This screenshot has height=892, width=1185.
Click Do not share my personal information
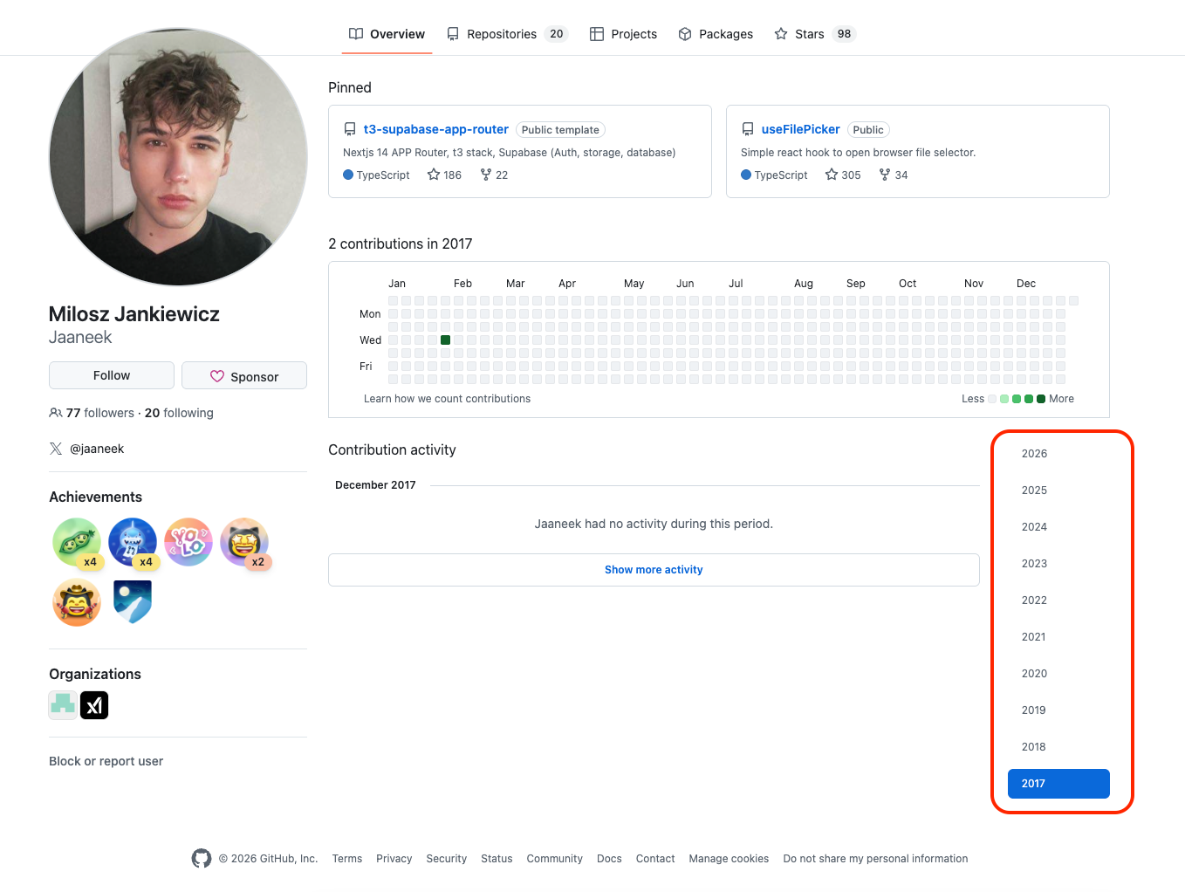point(875,859)
